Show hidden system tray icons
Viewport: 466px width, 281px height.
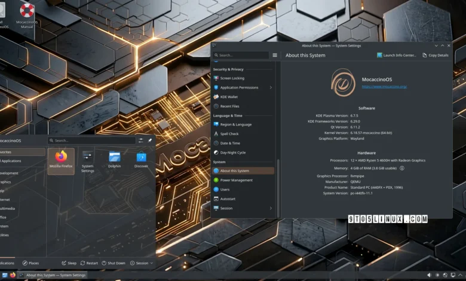click(461, 275)
